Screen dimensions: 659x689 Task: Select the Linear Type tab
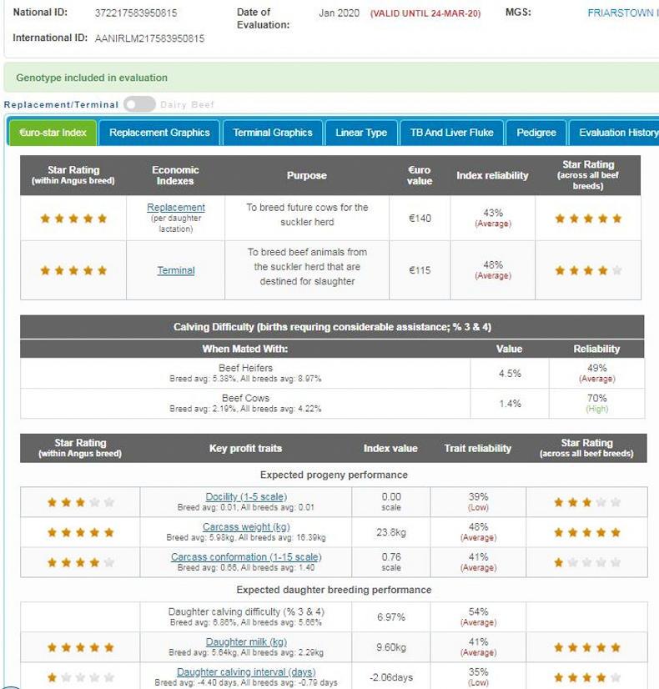pos(361,133)
